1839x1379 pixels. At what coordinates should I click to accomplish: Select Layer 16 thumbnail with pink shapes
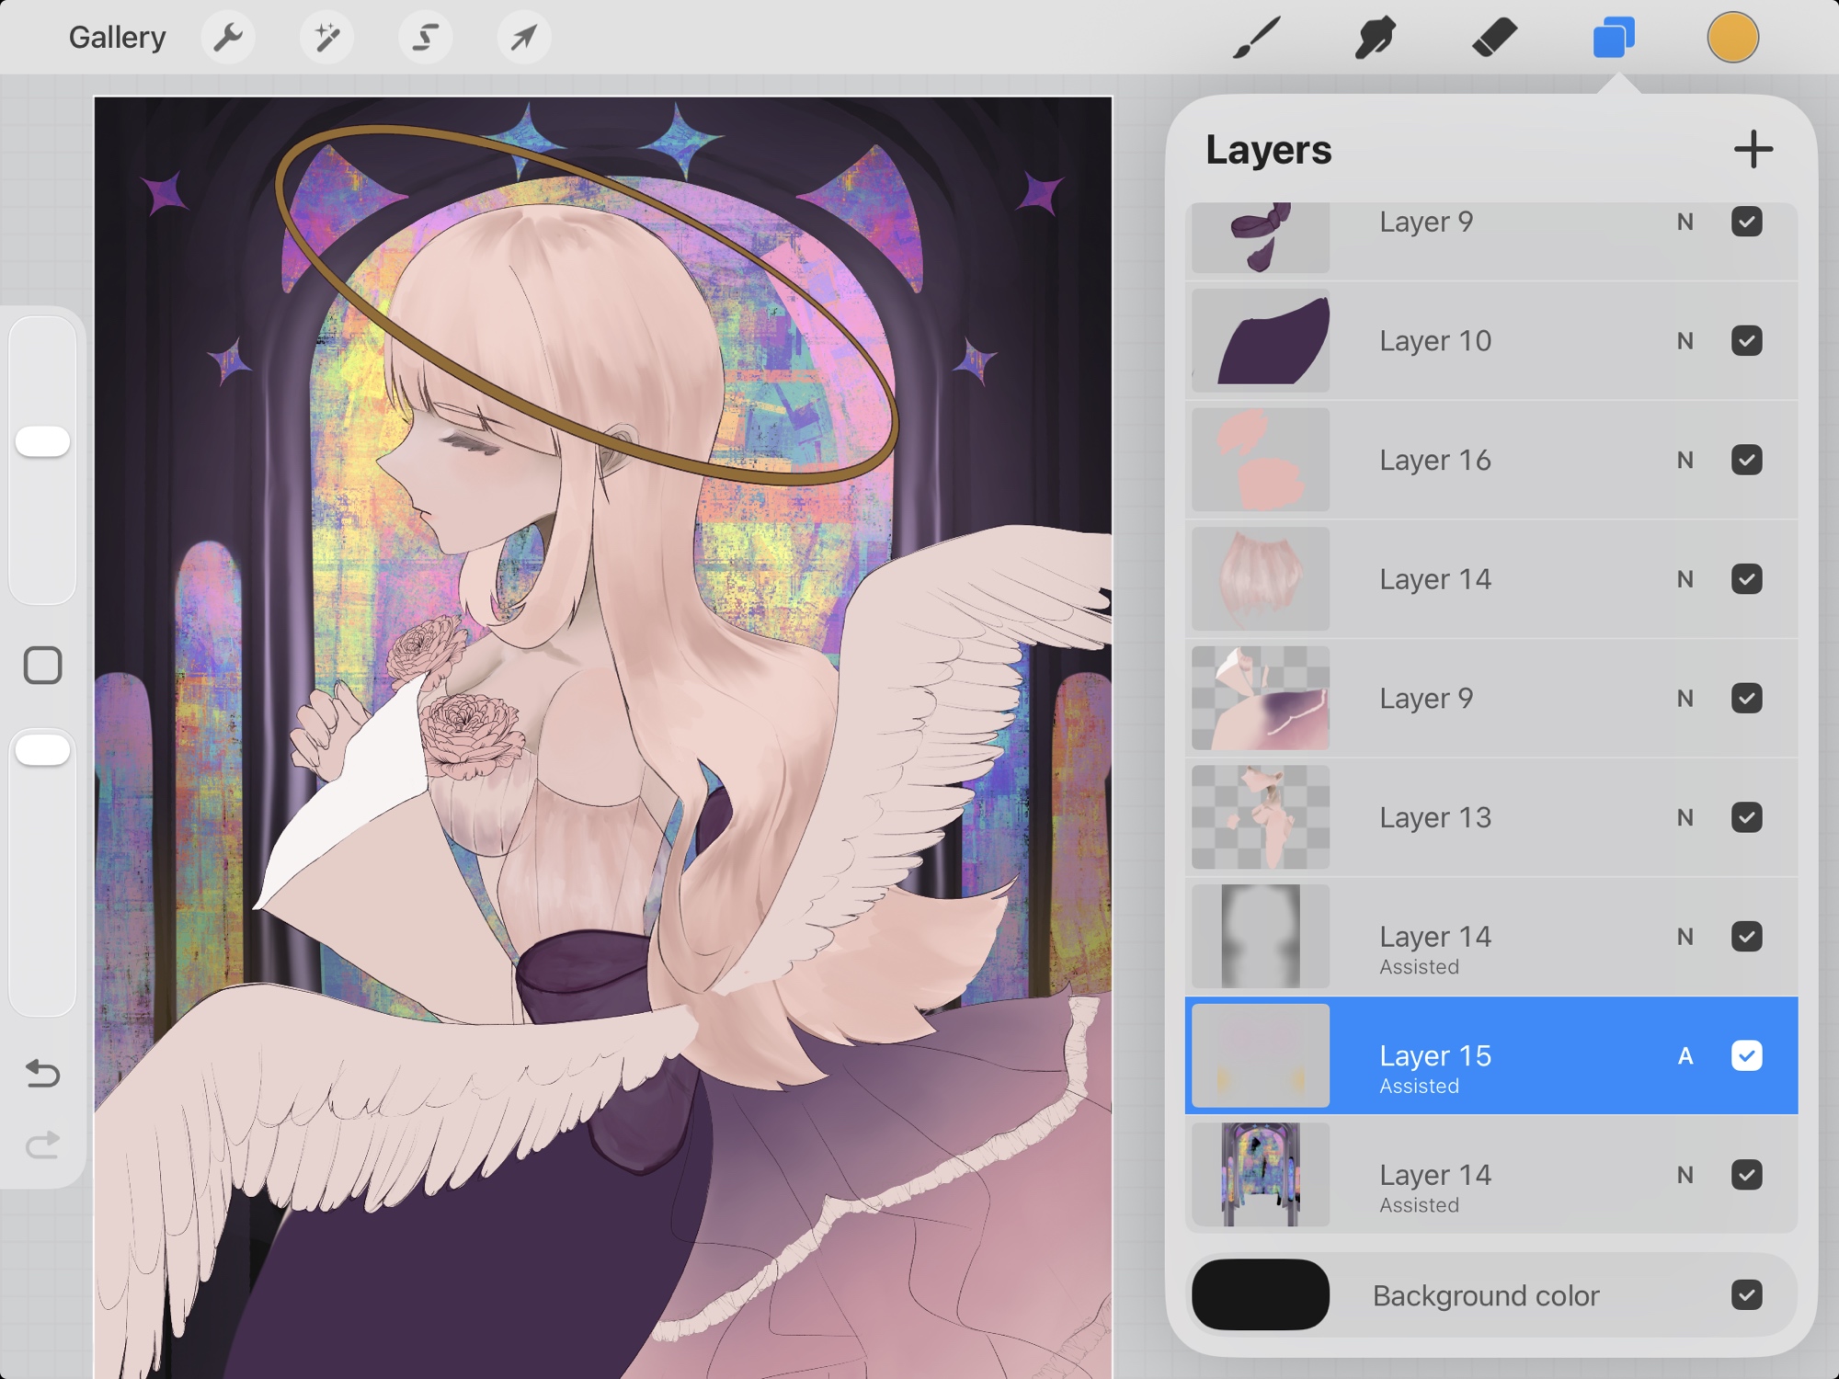pos(1261,460)
